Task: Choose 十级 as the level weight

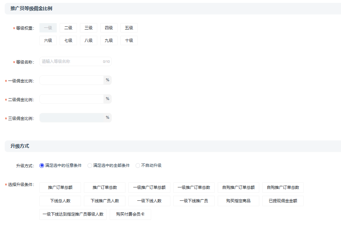Action: coord(129,40)
